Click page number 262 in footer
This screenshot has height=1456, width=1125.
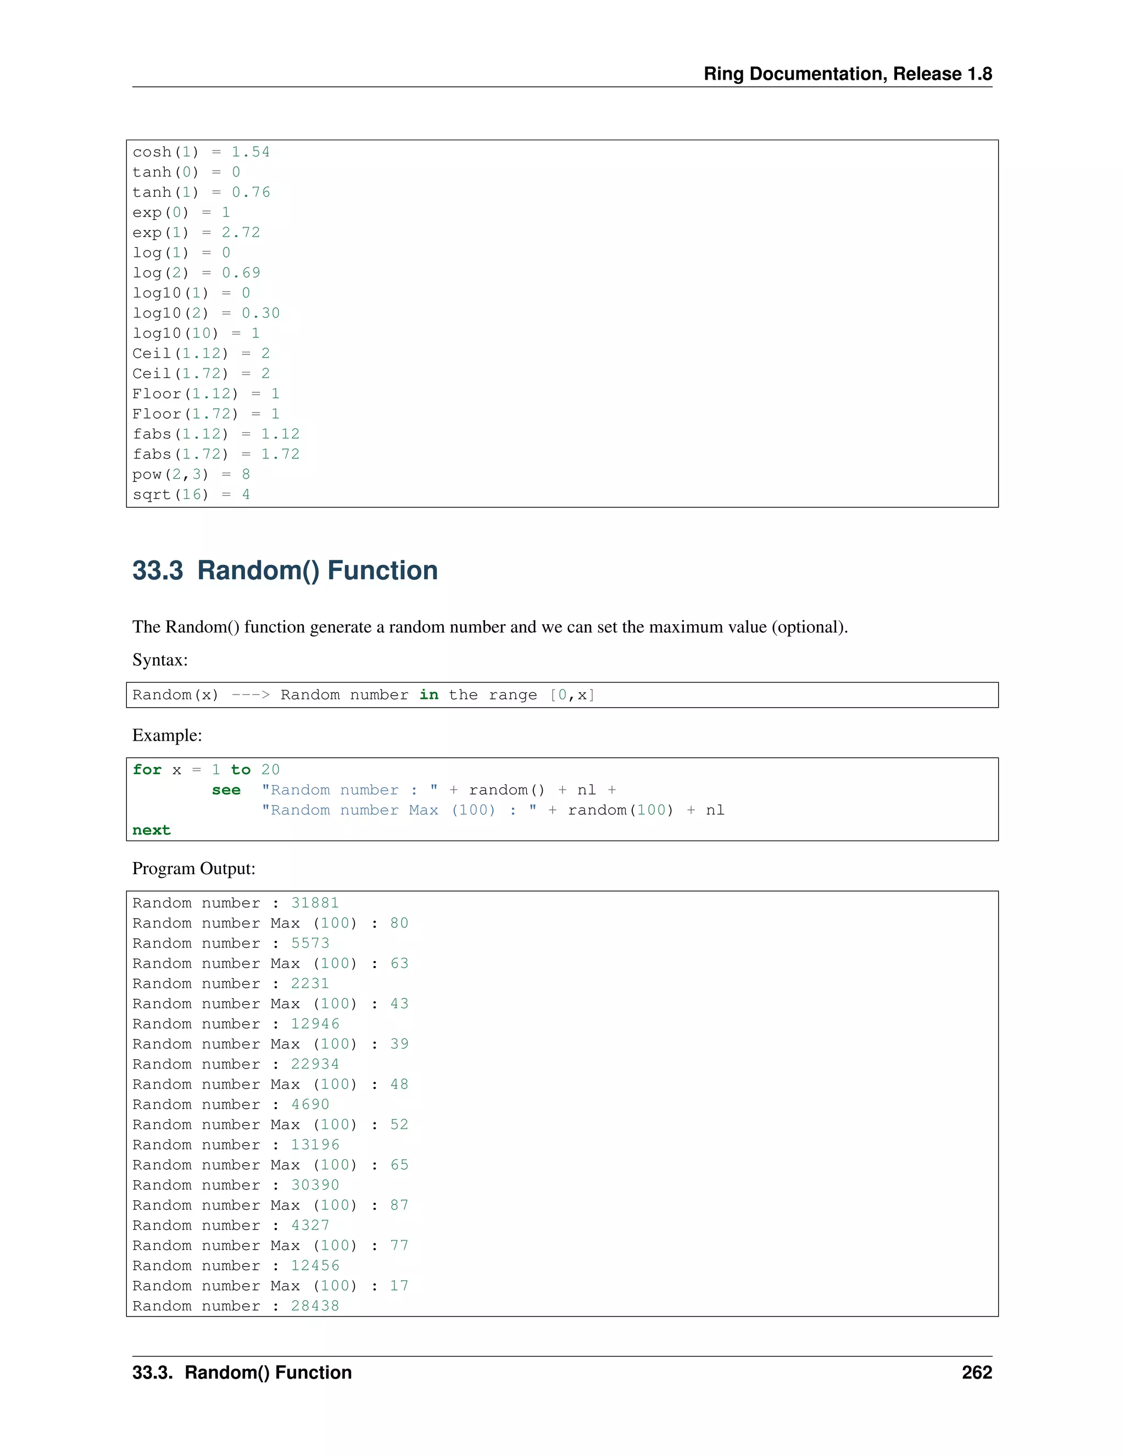(976, 1372)
